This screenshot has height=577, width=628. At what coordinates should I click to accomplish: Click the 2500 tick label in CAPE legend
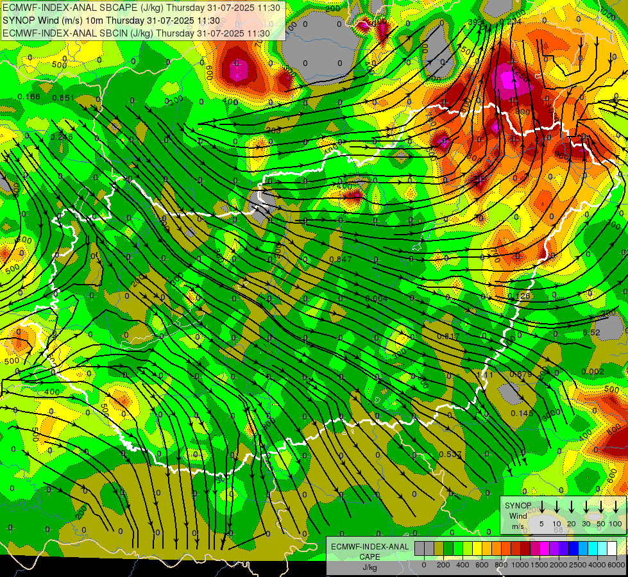(x=578, y=565)
